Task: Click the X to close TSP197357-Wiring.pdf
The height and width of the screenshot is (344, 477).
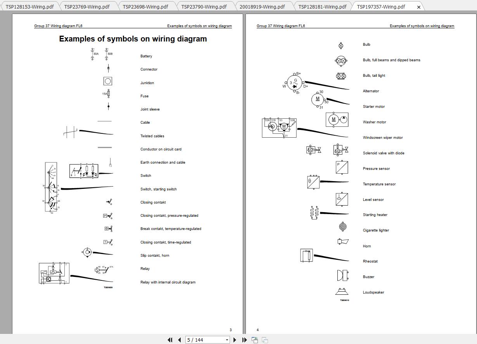Action: [x=419, y=7]
